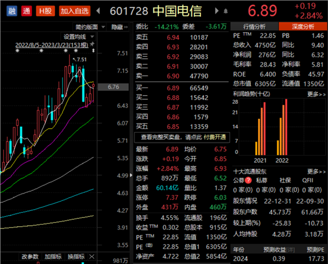
Task: Collapse the panel using 隐藏 button
Action: pos(119,26)
